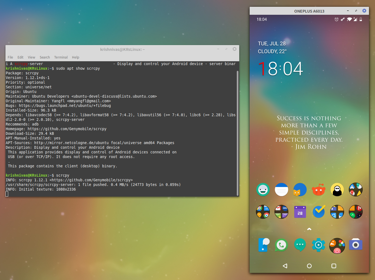Click the ONEPLUS A6013 window title
The height and width of the screenshot is (280, 375).
pos(309,11)
